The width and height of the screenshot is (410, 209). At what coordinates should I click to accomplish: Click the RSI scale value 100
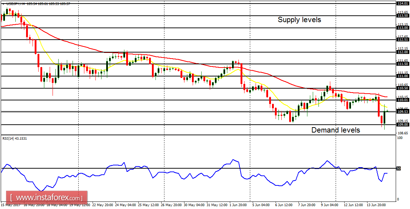coord(400,138)
